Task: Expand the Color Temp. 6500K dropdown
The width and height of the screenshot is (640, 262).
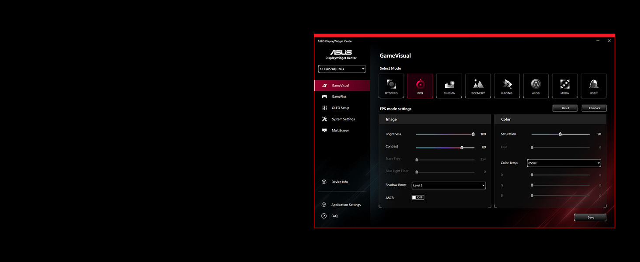Action: tap(563, 163)
